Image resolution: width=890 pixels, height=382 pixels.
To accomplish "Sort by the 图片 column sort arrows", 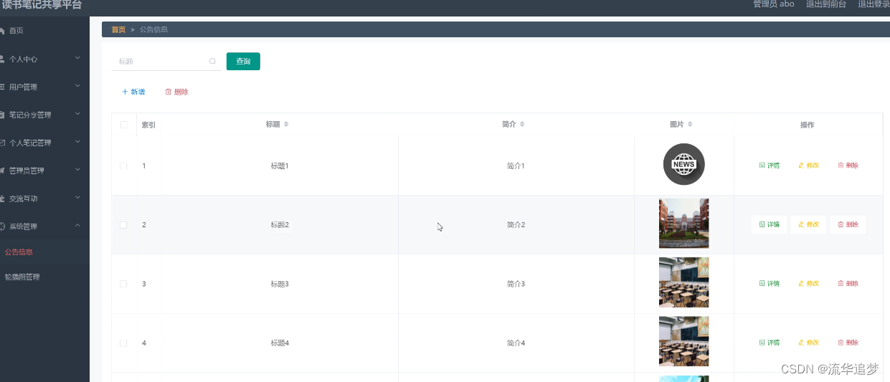I will tap(690, 125).
